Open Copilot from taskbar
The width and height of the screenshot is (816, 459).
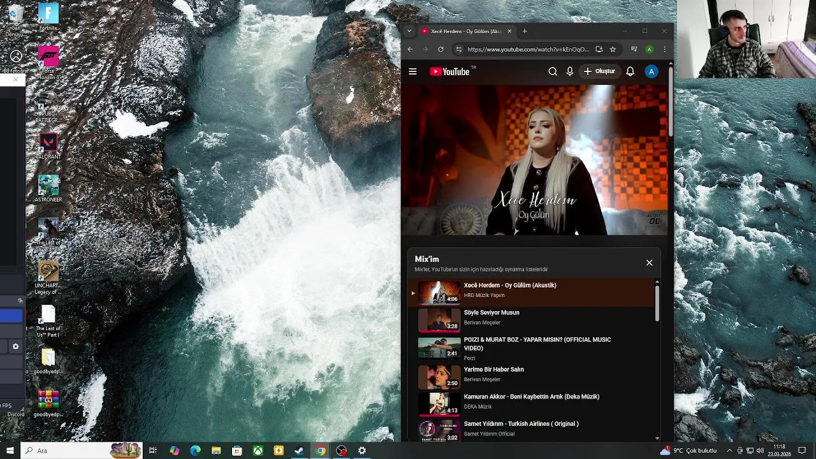pyautogui.click(x=174, y=451)
